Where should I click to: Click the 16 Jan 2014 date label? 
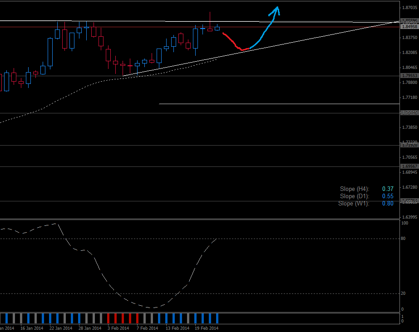(32, 328)
